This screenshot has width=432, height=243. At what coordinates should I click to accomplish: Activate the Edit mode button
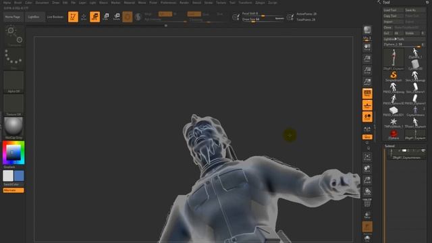tap(73, 17)
